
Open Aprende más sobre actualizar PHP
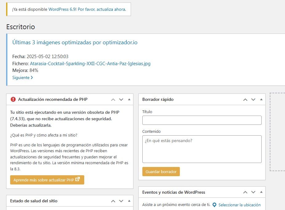pos(47,180)
